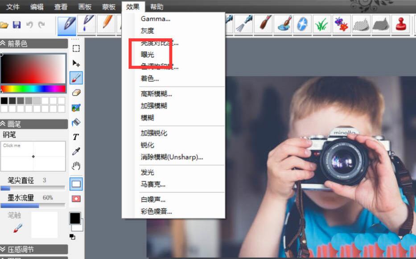
Task: Pick the pencil brush preset
Action: pyautogui.click(x=106, y=24)
